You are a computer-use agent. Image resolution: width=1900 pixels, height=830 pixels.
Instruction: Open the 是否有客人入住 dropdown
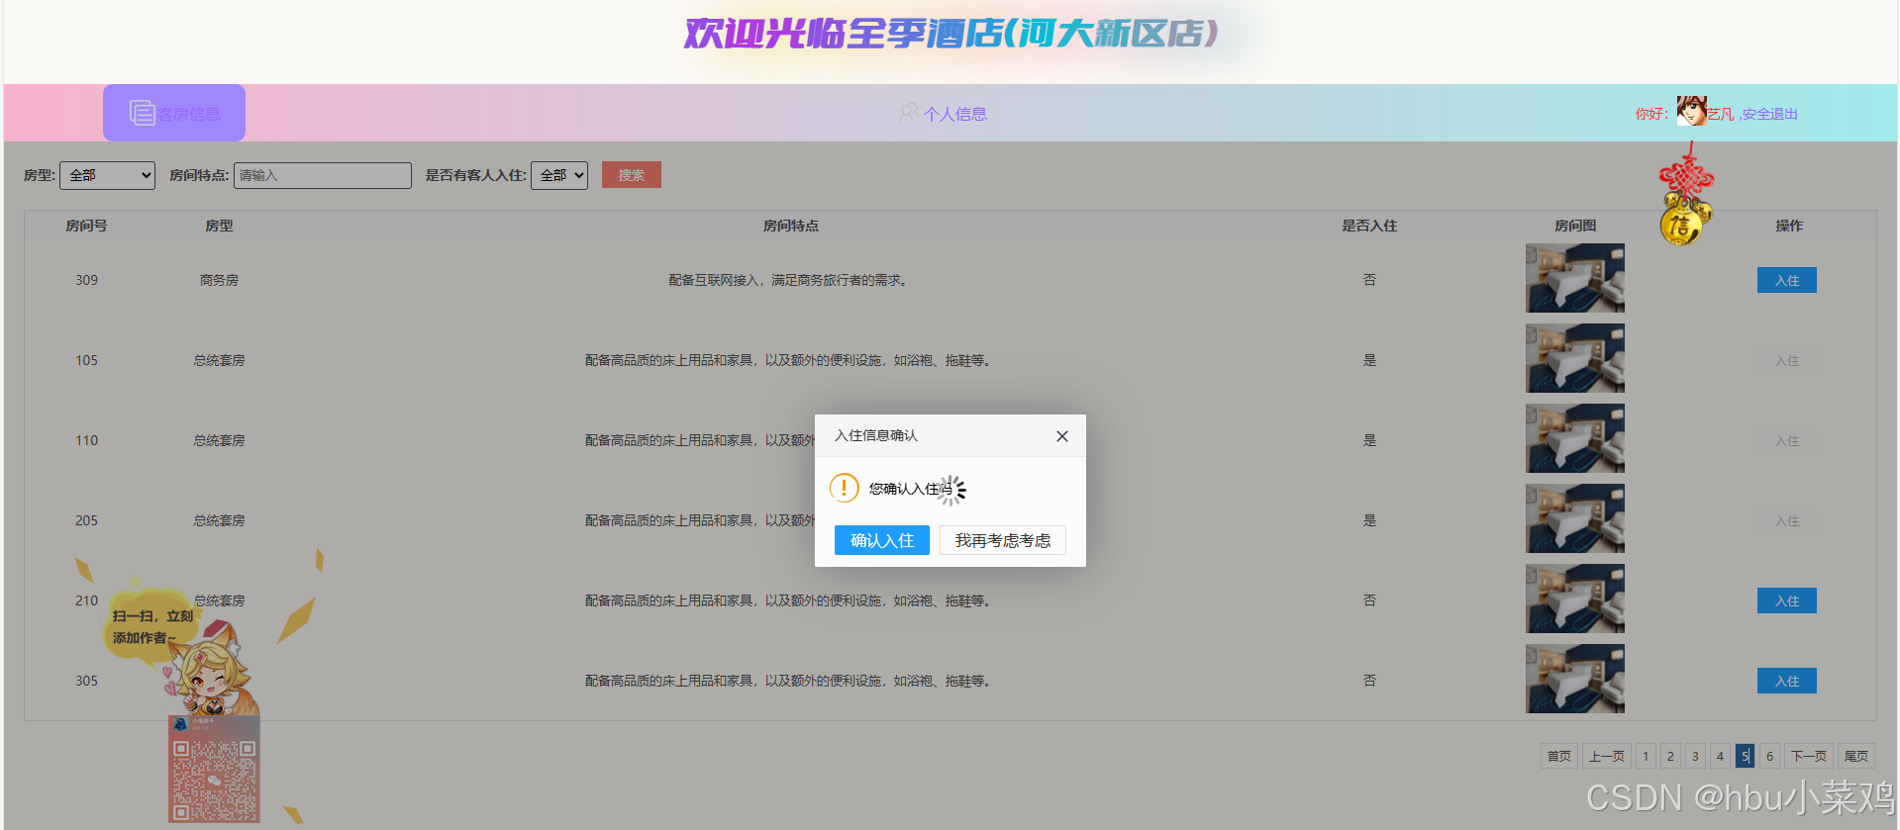(559, 175)
